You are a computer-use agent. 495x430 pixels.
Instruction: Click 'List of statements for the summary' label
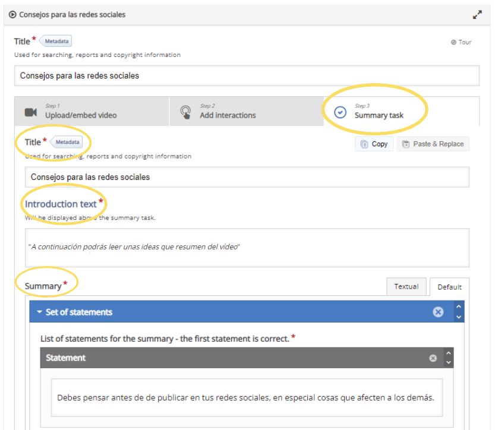click(165, 339)
